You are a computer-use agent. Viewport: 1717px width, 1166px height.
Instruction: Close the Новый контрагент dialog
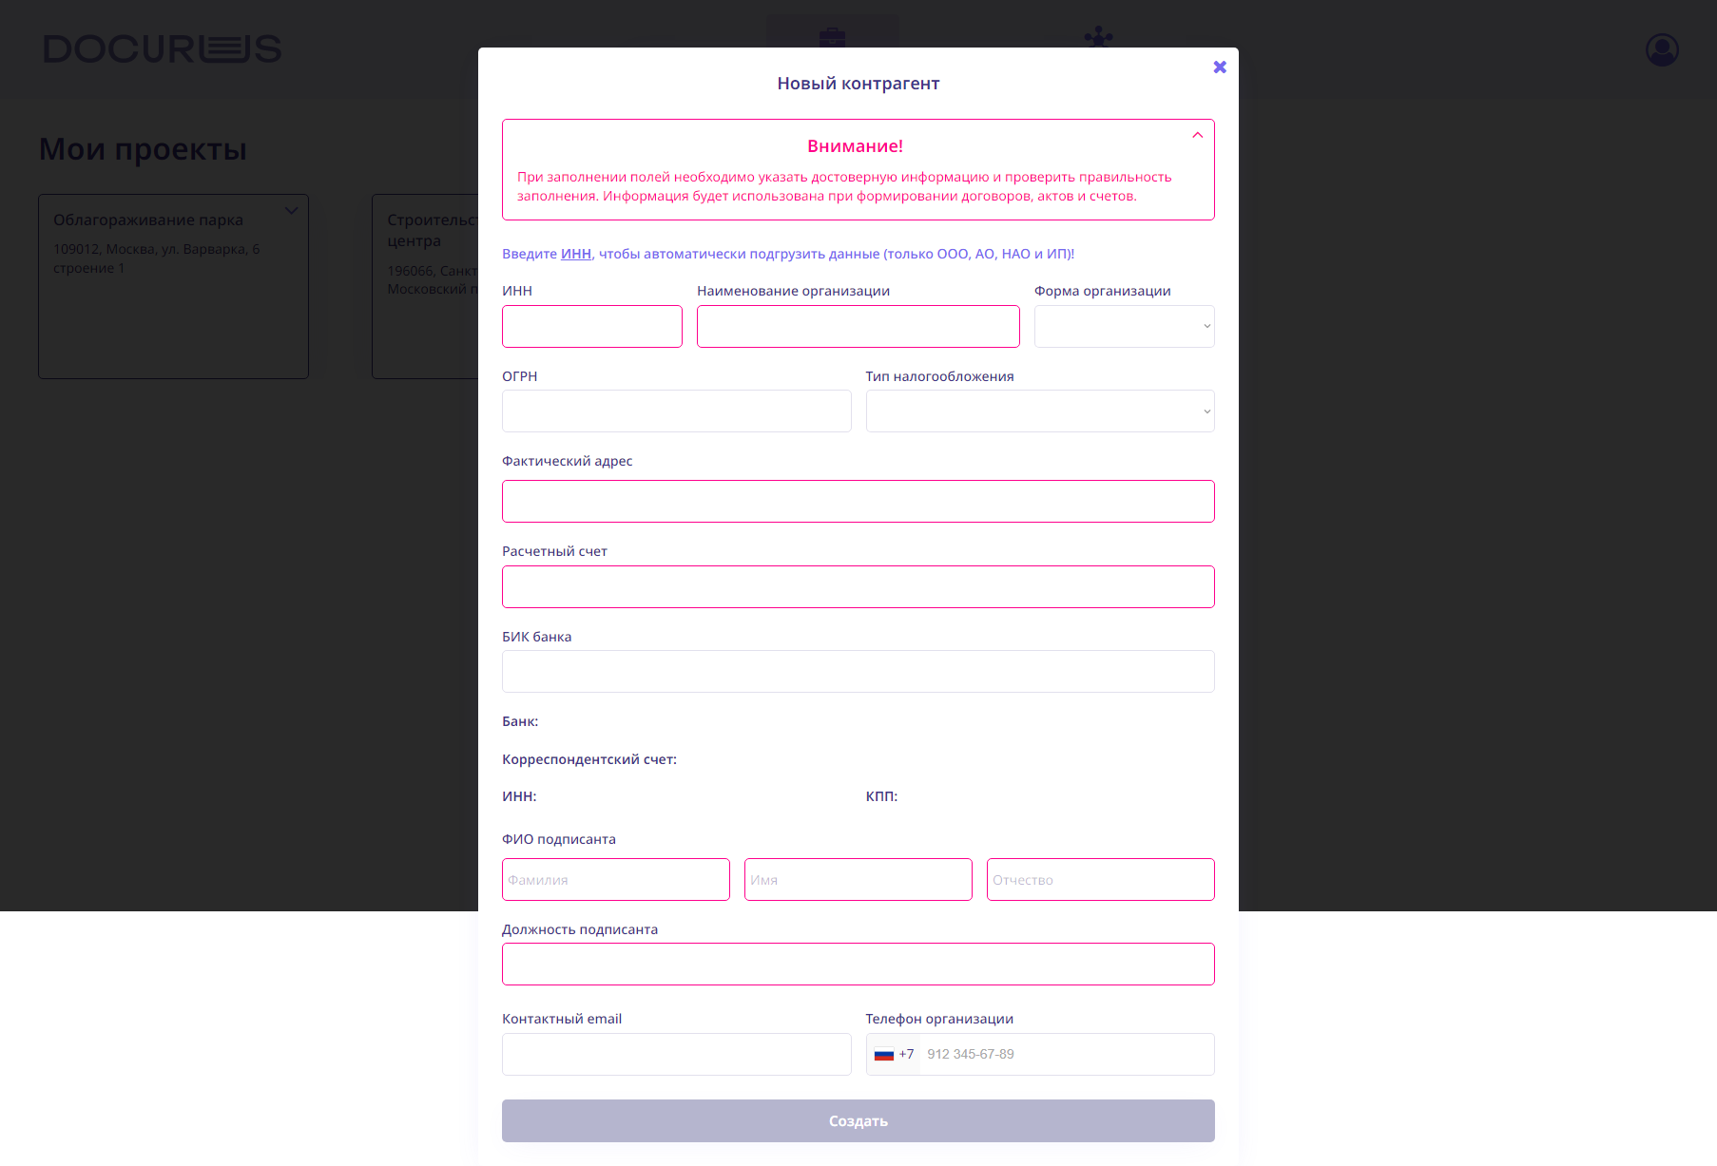(x=1220, y=67)
